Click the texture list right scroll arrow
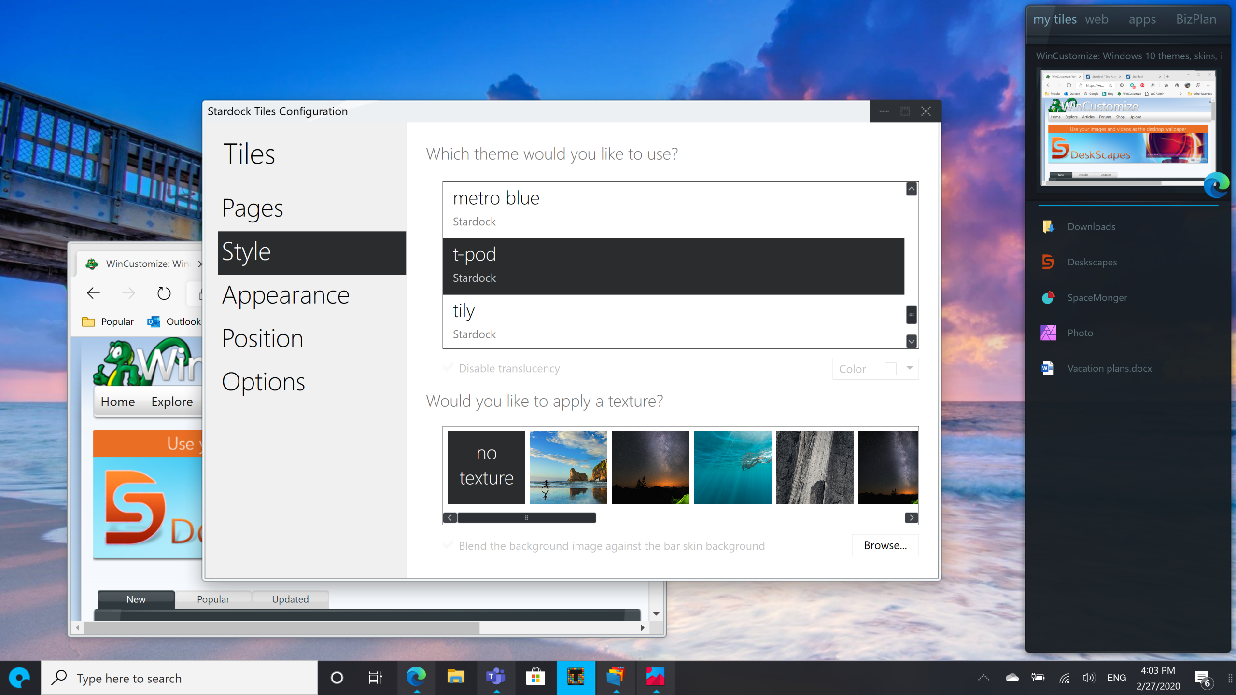This screenshot has height=695, width=1236. (x=911, y=518)
